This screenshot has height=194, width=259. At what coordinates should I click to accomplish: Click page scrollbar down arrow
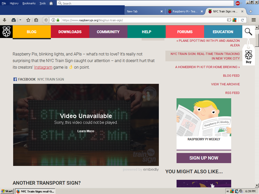[257, 185]
